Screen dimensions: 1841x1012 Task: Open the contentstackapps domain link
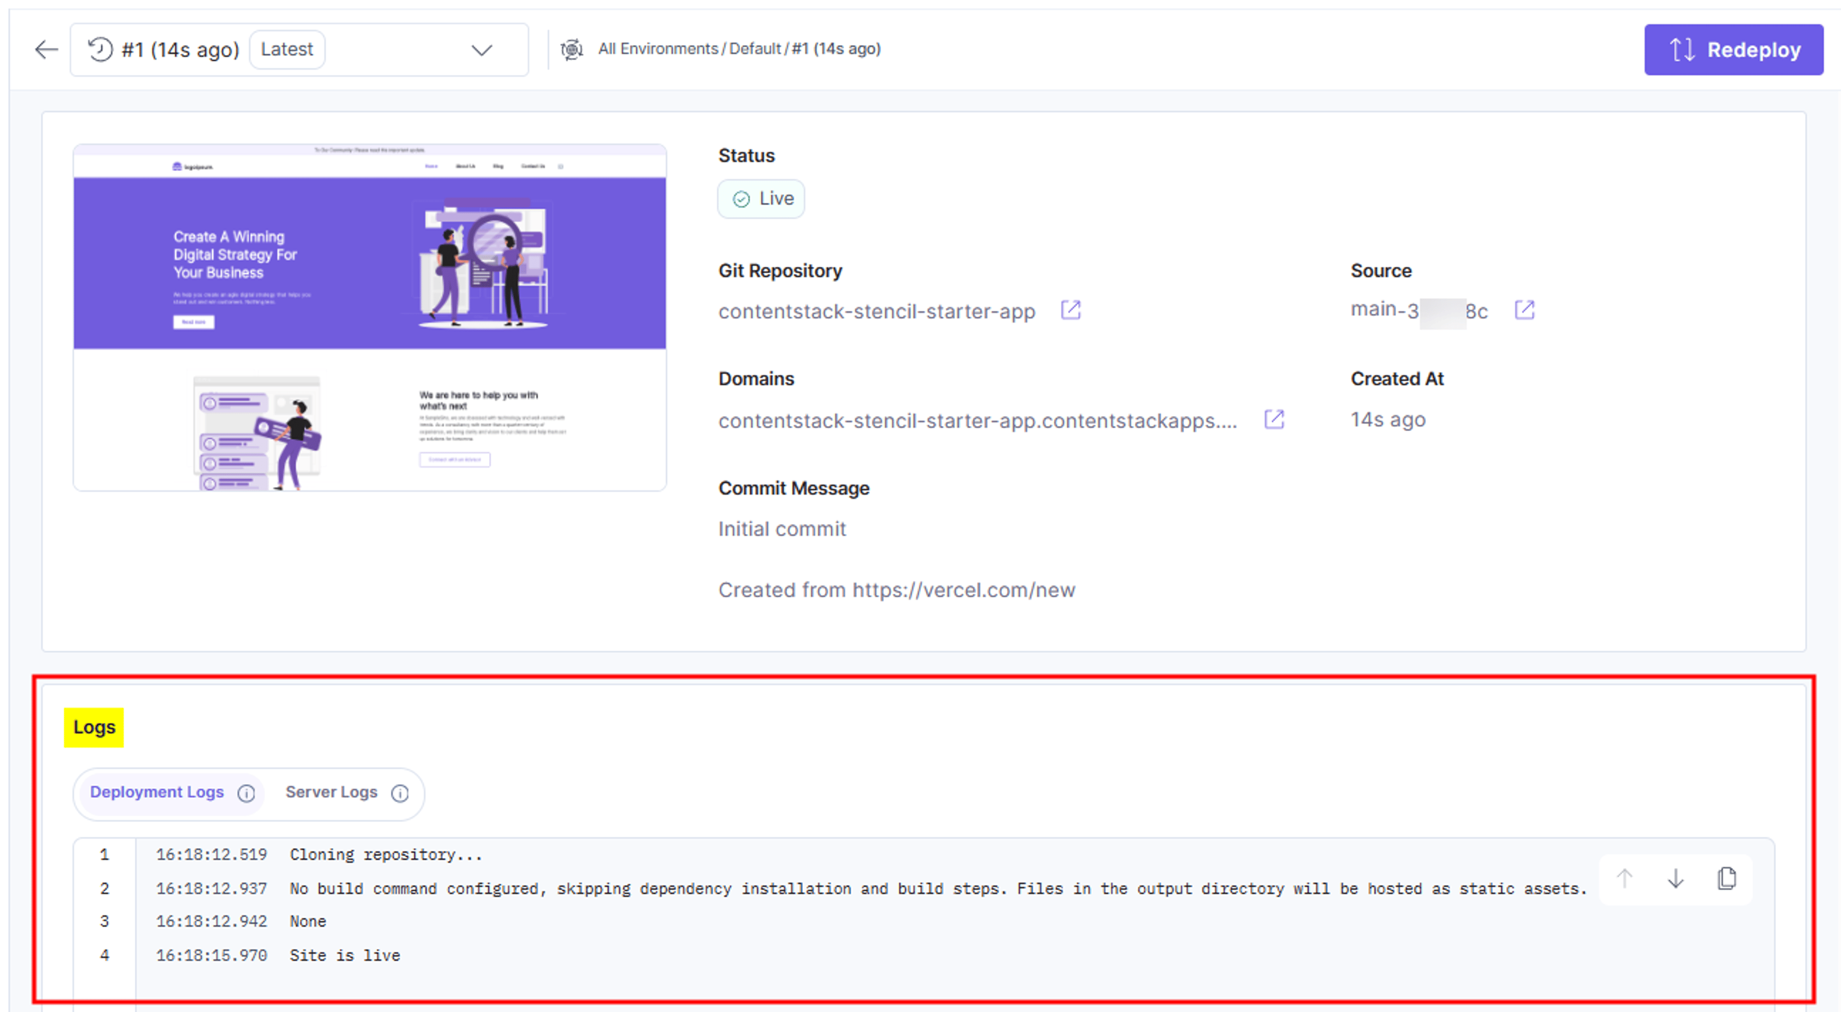[977, 421]
